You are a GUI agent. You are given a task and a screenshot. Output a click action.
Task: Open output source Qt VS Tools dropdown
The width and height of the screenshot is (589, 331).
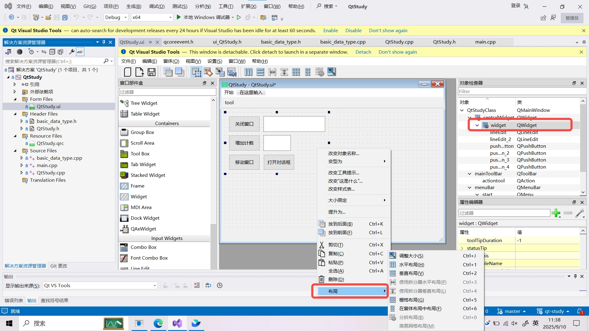(100, 285)
